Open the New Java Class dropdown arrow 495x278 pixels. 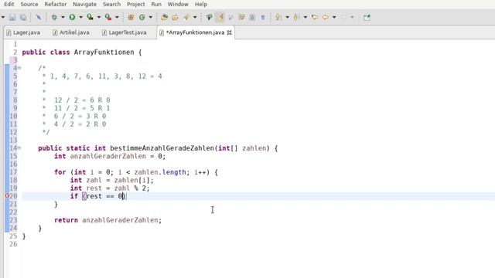coord(151,17)
